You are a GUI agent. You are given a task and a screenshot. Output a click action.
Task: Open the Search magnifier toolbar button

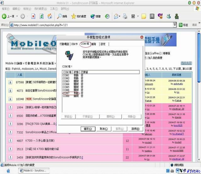(x=62, y=16)
